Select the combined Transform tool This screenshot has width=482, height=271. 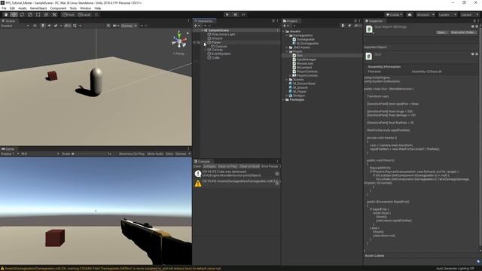[46, 15]
